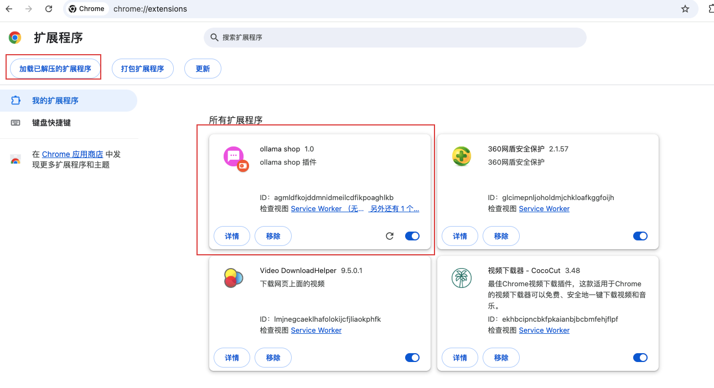Open 360网盾安全保护 Service Worker link
The width and height of the screenshot is (714, 388).
[x=544, y=209]
